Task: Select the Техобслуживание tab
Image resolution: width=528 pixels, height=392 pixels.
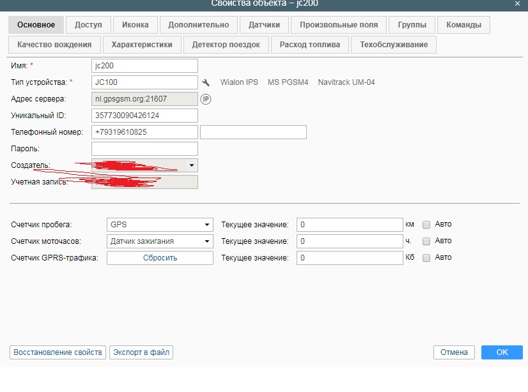Action: coord(394,45)
